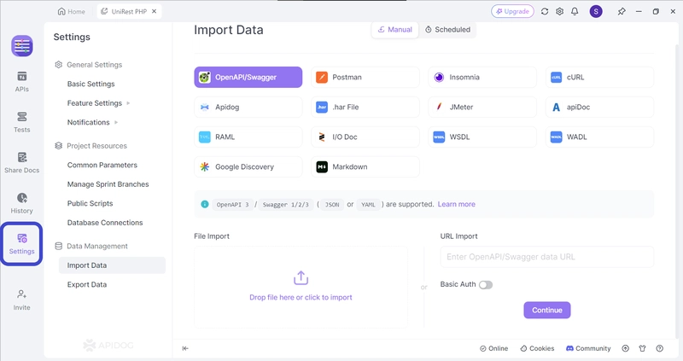Viewport: 683px width, 361px height.
Task: Select Apidog import format
Action: (x=248, y=108)
